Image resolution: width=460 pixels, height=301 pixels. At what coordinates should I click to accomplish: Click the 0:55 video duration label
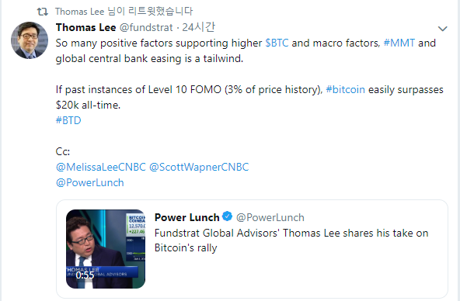click(85, 275)
